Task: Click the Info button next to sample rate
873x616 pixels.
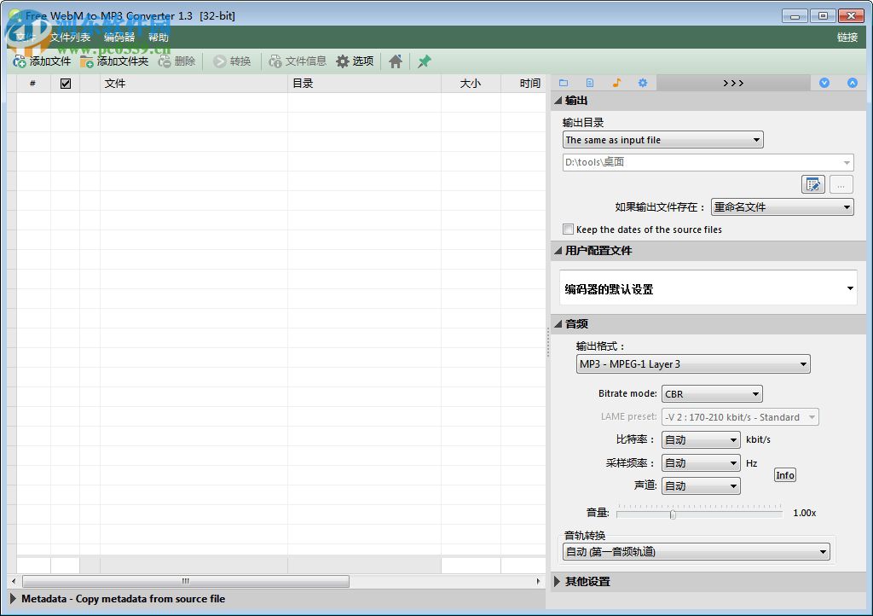Action: [784, 475]
